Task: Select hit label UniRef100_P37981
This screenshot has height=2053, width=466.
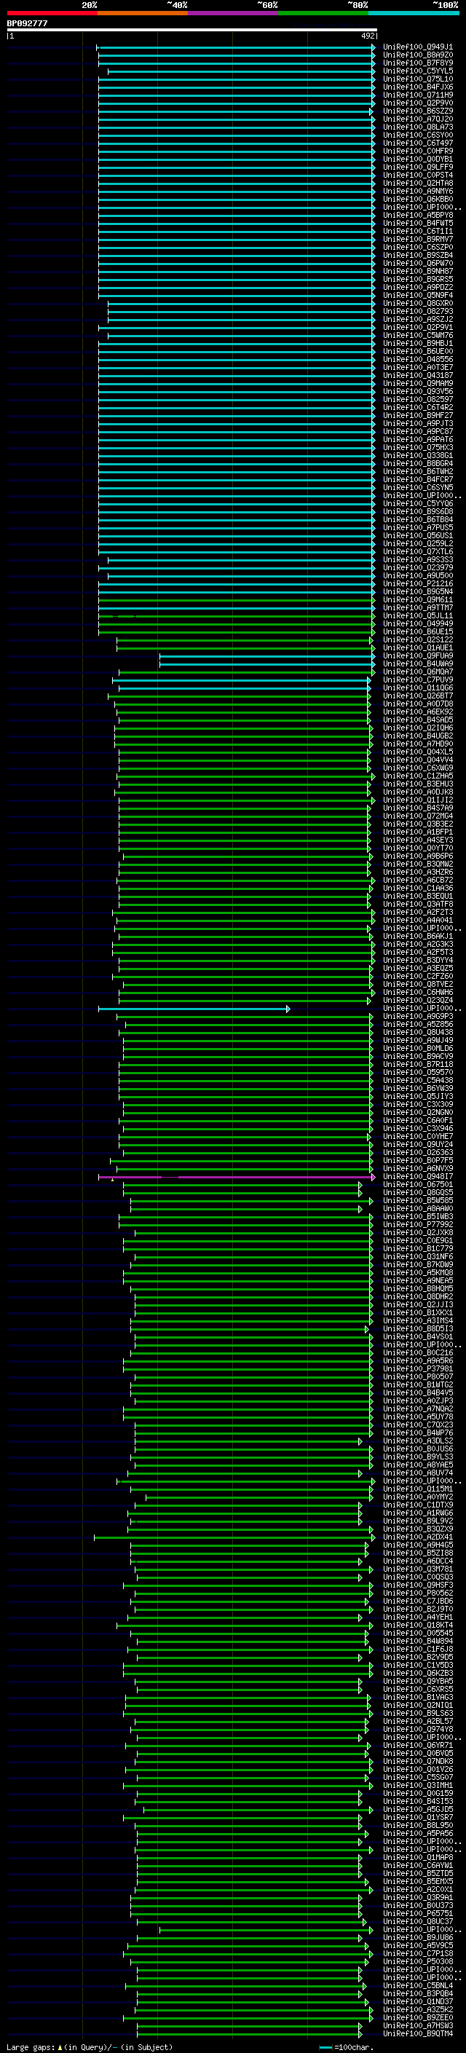Action: (x=418, y=1369)
